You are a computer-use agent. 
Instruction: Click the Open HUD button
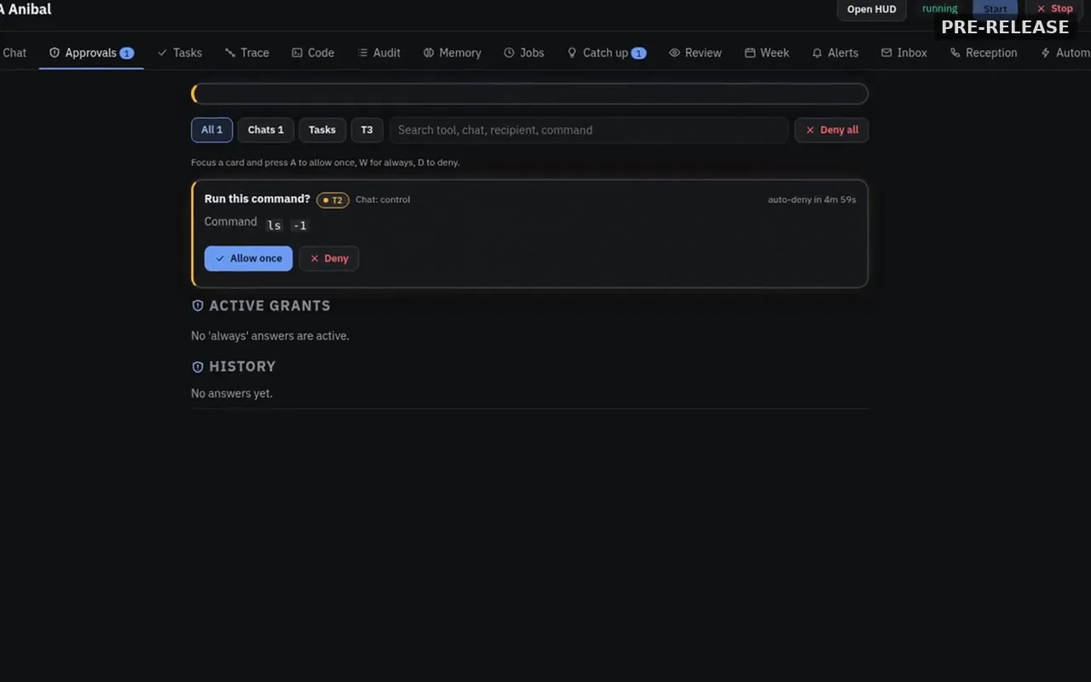pyautogui.click(x=871, y=9)
